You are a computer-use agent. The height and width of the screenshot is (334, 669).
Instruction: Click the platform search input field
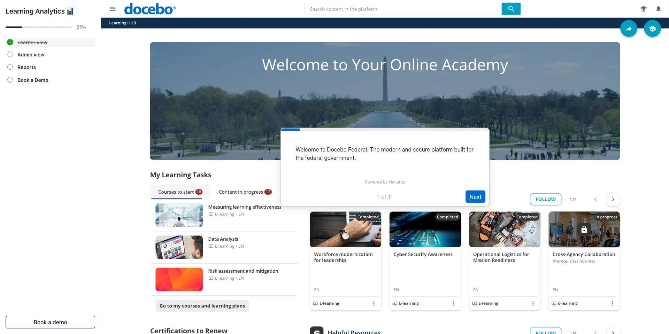403,9
